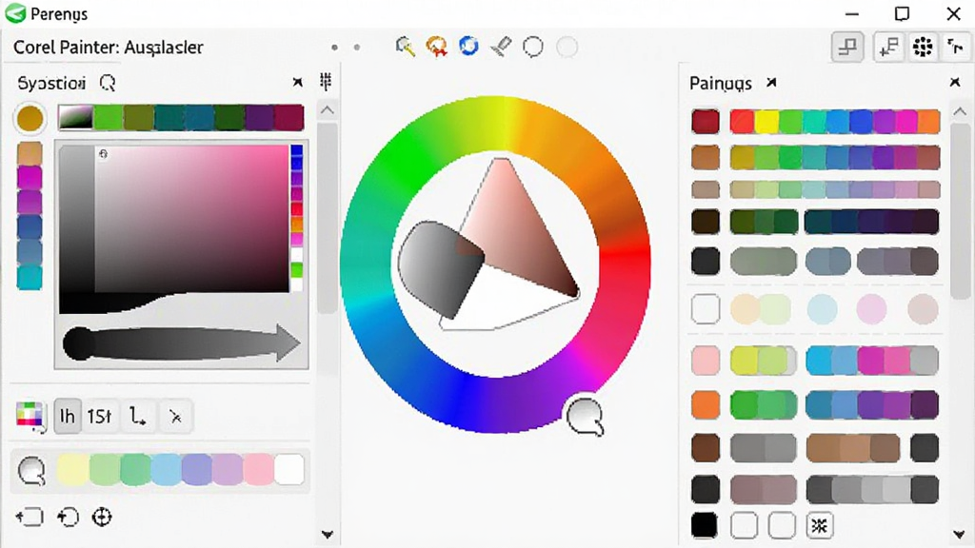Viewport: 975px width, 548px height.
Task: Click the orange ribbon badge toolbar icon
Action: [x=436, y=47]
